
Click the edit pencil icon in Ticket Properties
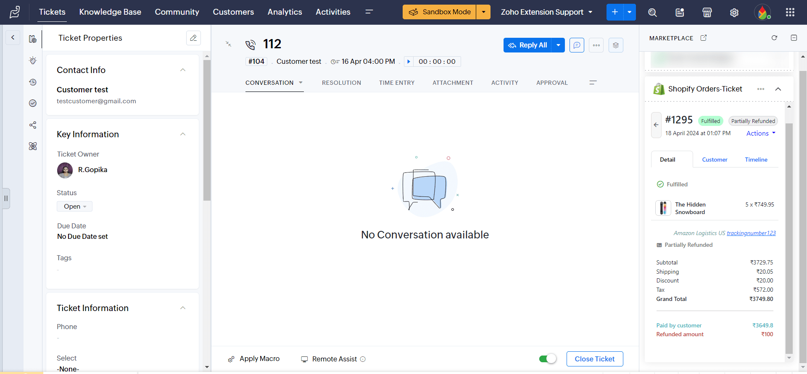tap(193, 38)
